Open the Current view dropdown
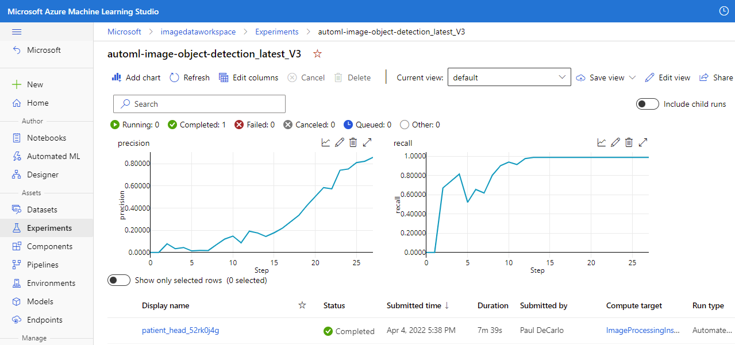Image resolution: width=735 pixels, height=345 pixels. [x=508, y=77]
